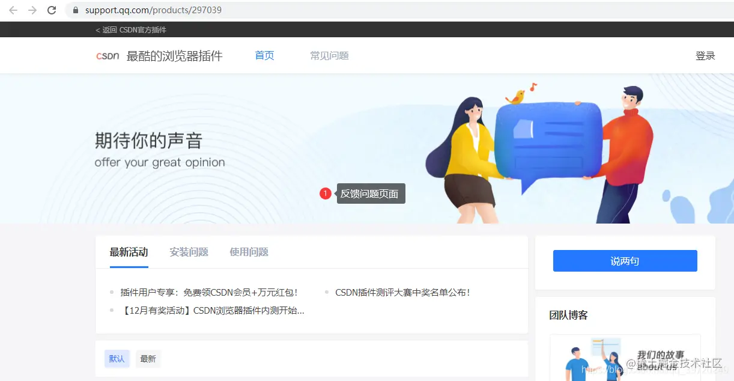Open the 我们的故事 blog thumbnail
734x381 pixels.
[x=625, y=358]
